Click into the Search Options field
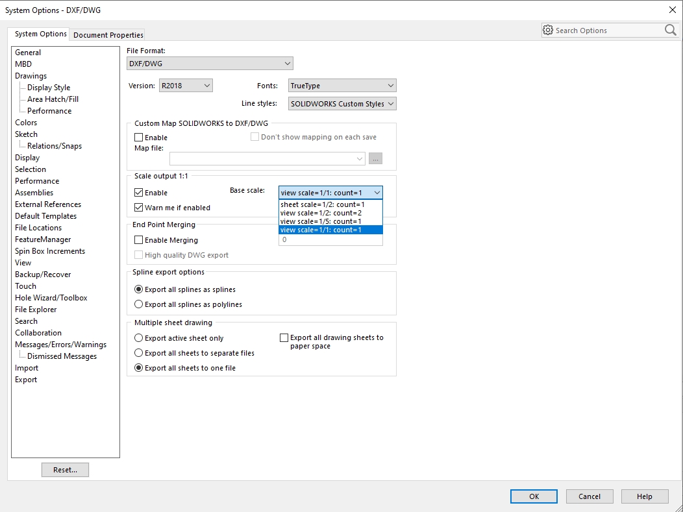This screenshot has height=512, width=683. (607, 30)
